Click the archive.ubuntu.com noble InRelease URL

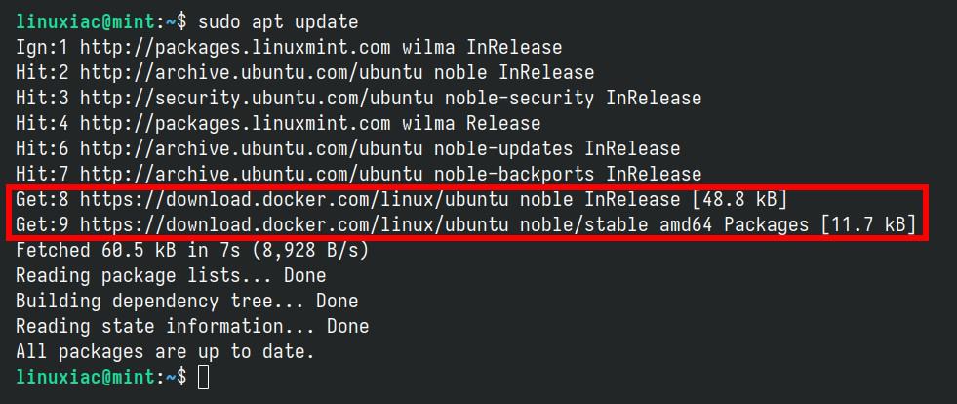337,72
